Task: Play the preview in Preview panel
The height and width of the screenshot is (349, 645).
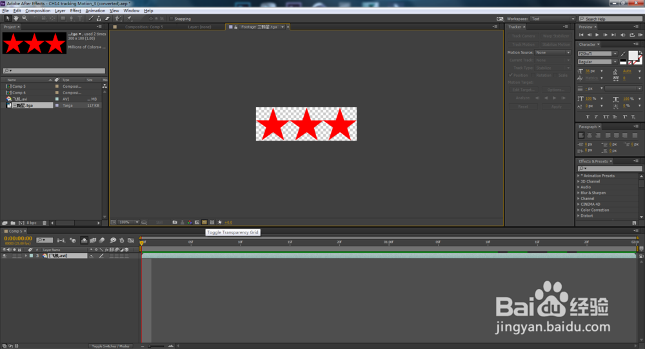Action: click(x=597, y=35)
